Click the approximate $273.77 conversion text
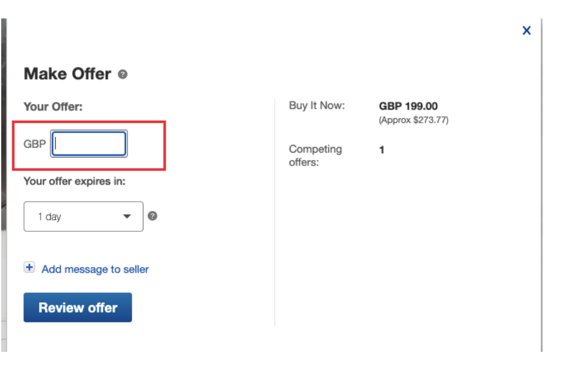The width and height of the screenshot is (580, 379). click(414, 120)
